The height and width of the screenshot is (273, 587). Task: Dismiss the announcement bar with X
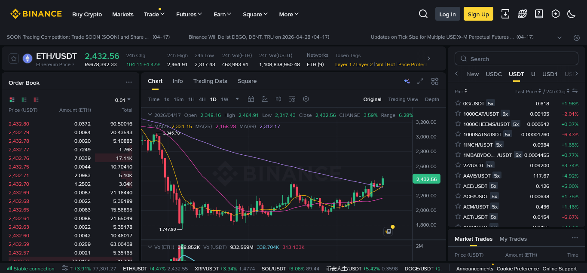577,38
